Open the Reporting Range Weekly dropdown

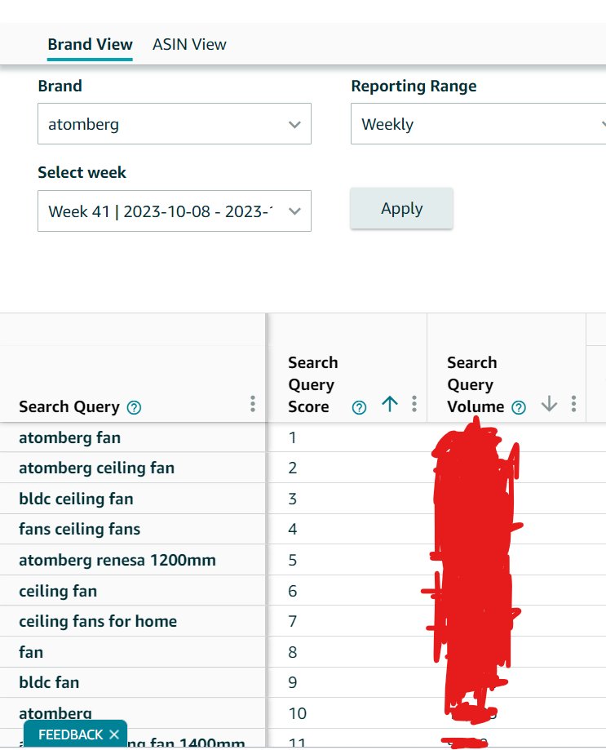tap(479, 124)
